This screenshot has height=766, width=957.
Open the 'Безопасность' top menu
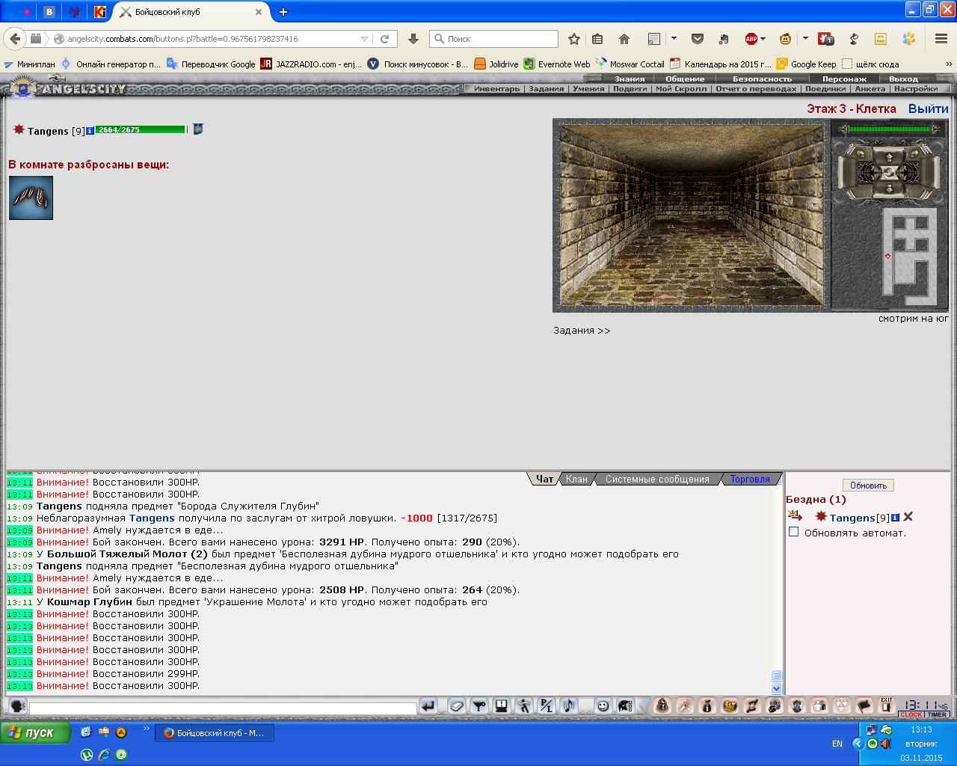click(x=762, y=79)
